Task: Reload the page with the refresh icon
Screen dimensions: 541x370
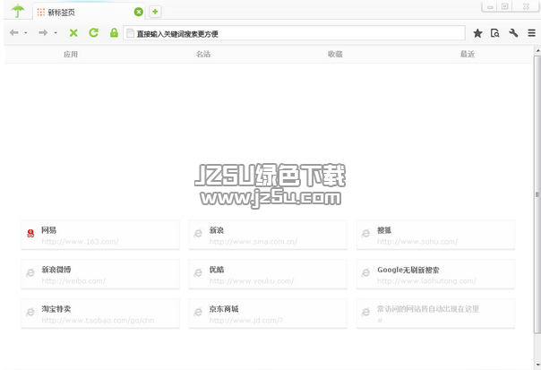Action: click(x=93, y=33)
